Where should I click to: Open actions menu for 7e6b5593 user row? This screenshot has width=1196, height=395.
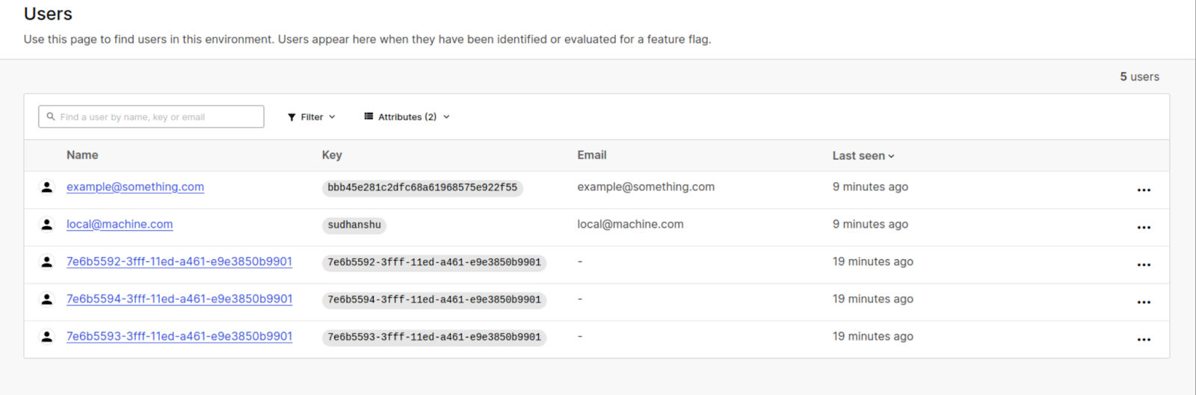point(1143,340)
